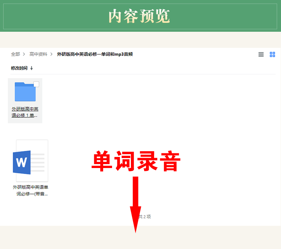The height and width of the screenshot is (249, 281).
Task: Open the Word document icon
Action: pyautogui.click(x=31, y=161)
